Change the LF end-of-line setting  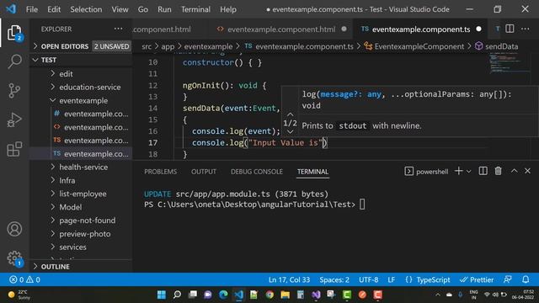[x=391, y=279]
